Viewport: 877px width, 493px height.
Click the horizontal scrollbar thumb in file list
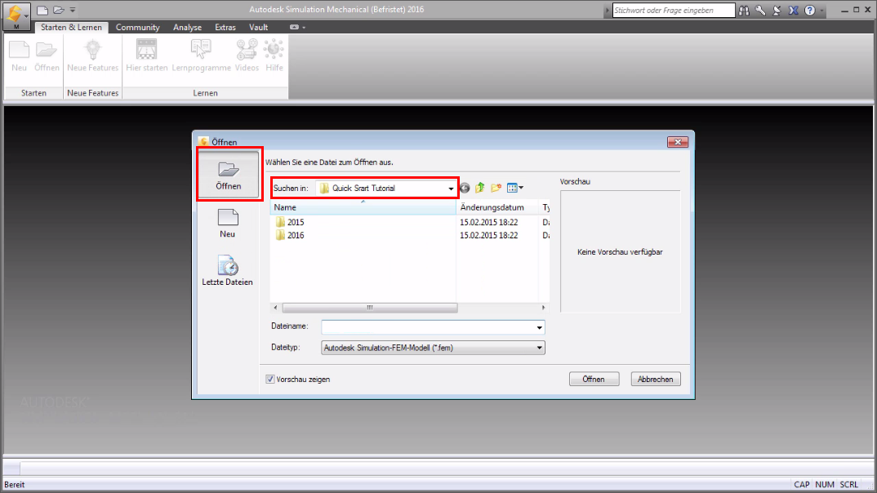[x=370, y=308]
